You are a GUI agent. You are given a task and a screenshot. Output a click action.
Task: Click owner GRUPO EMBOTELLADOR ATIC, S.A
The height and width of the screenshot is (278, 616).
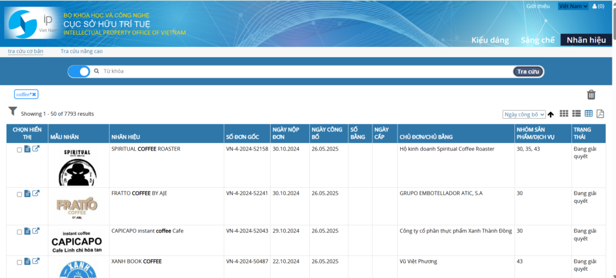point(441,193)
